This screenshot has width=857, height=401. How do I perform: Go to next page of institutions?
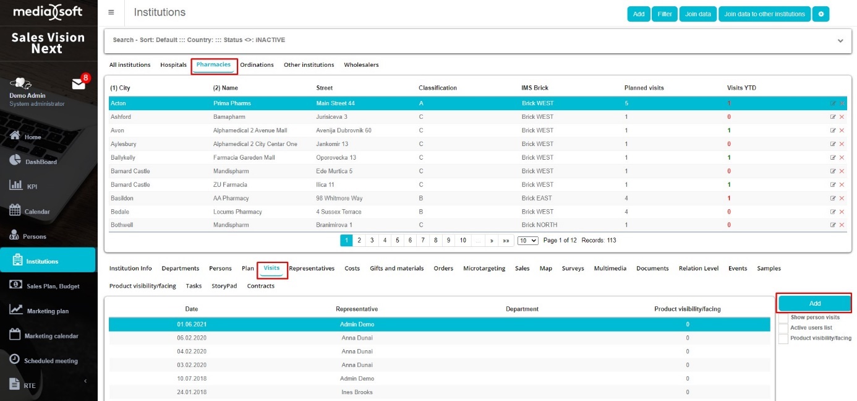[492, 241]
